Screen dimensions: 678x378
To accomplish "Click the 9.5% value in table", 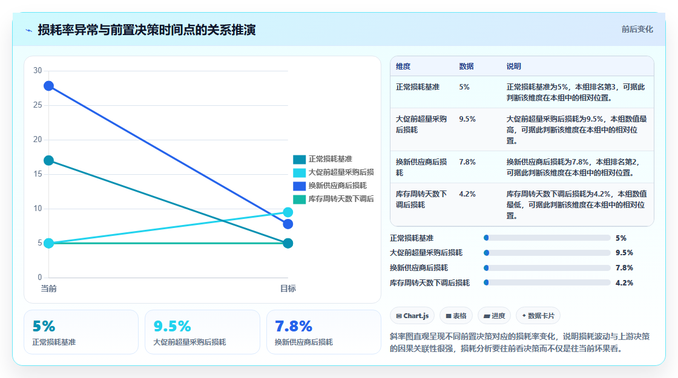I will point(467,119).
